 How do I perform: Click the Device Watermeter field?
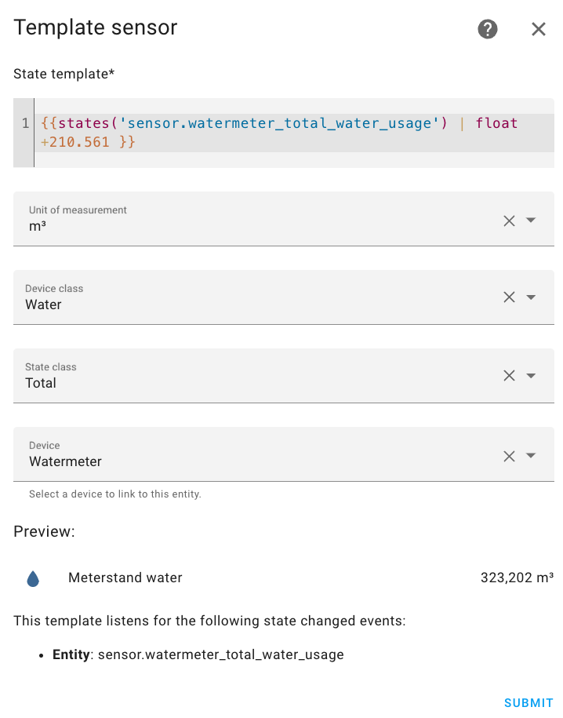point(256,454)
